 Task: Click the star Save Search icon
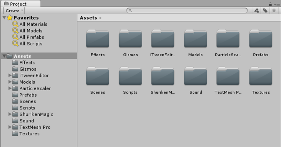pos(274,11)
